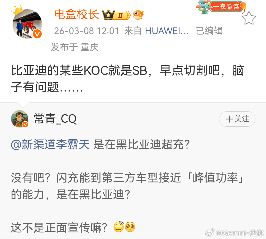266x239 pixels.
Task: Tap the dizzy face emoji
Action: point(130,227)
